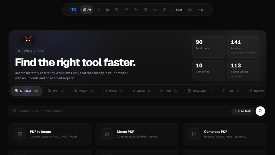Viewport: 275px width, 155px height.
Task: Click 'Convert pages to PNG, JPG or WebP' text
Action: [53, 137]
